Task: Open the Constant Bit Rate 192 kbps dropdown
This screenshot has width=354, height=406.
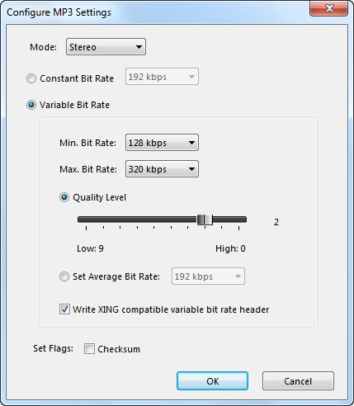Action: tap(162, 77)
